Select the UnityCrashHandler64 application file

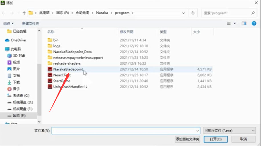(x=67, y=87)
